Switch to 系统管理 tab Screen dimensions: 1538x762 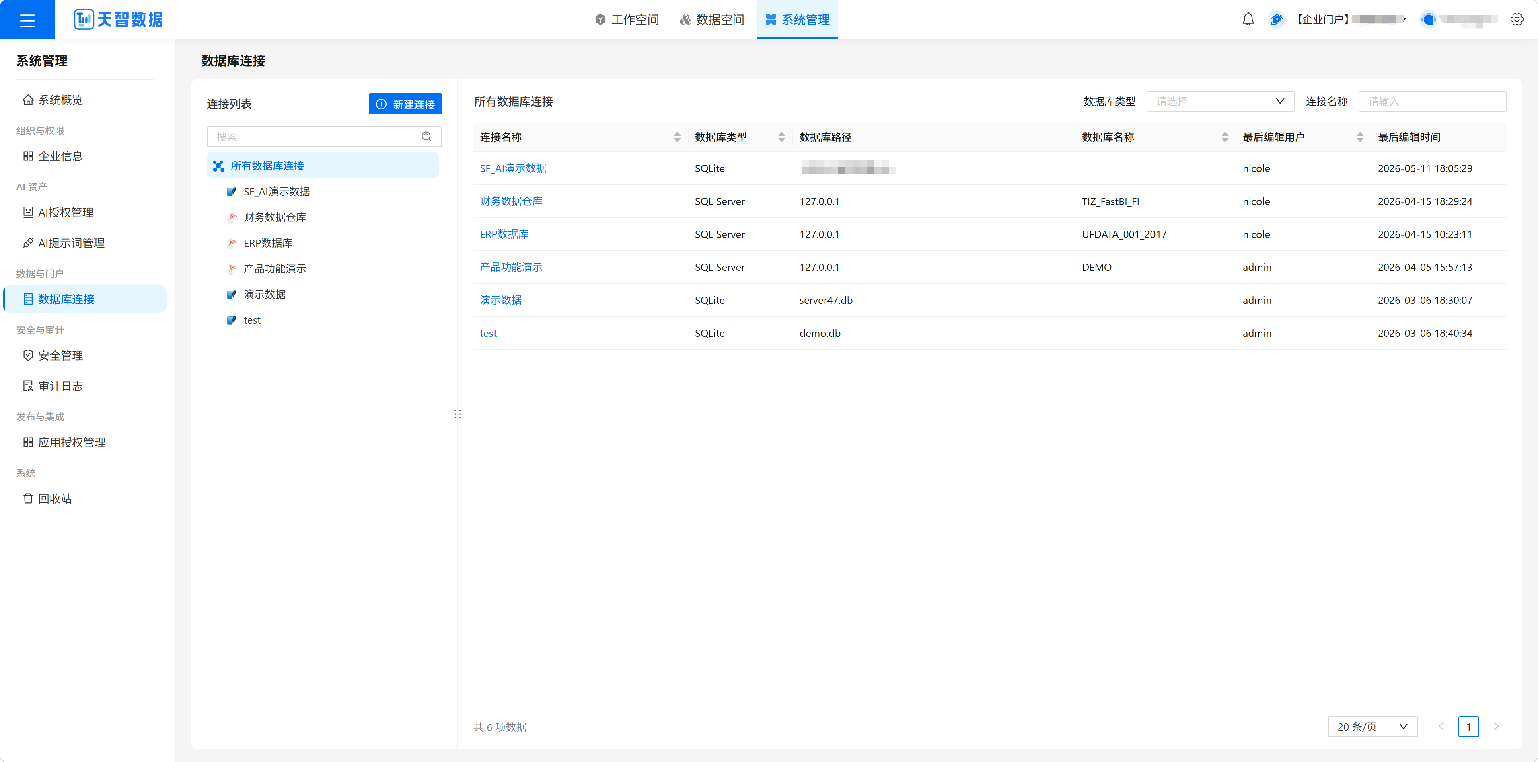[797, 20]
